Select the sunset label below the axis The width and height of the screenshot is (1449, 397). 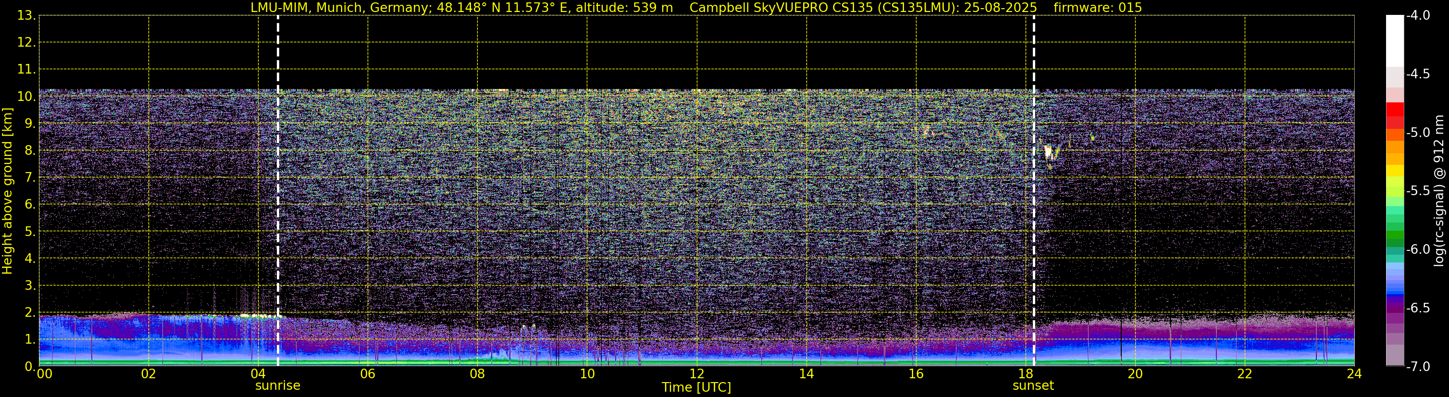(1033, 386)
